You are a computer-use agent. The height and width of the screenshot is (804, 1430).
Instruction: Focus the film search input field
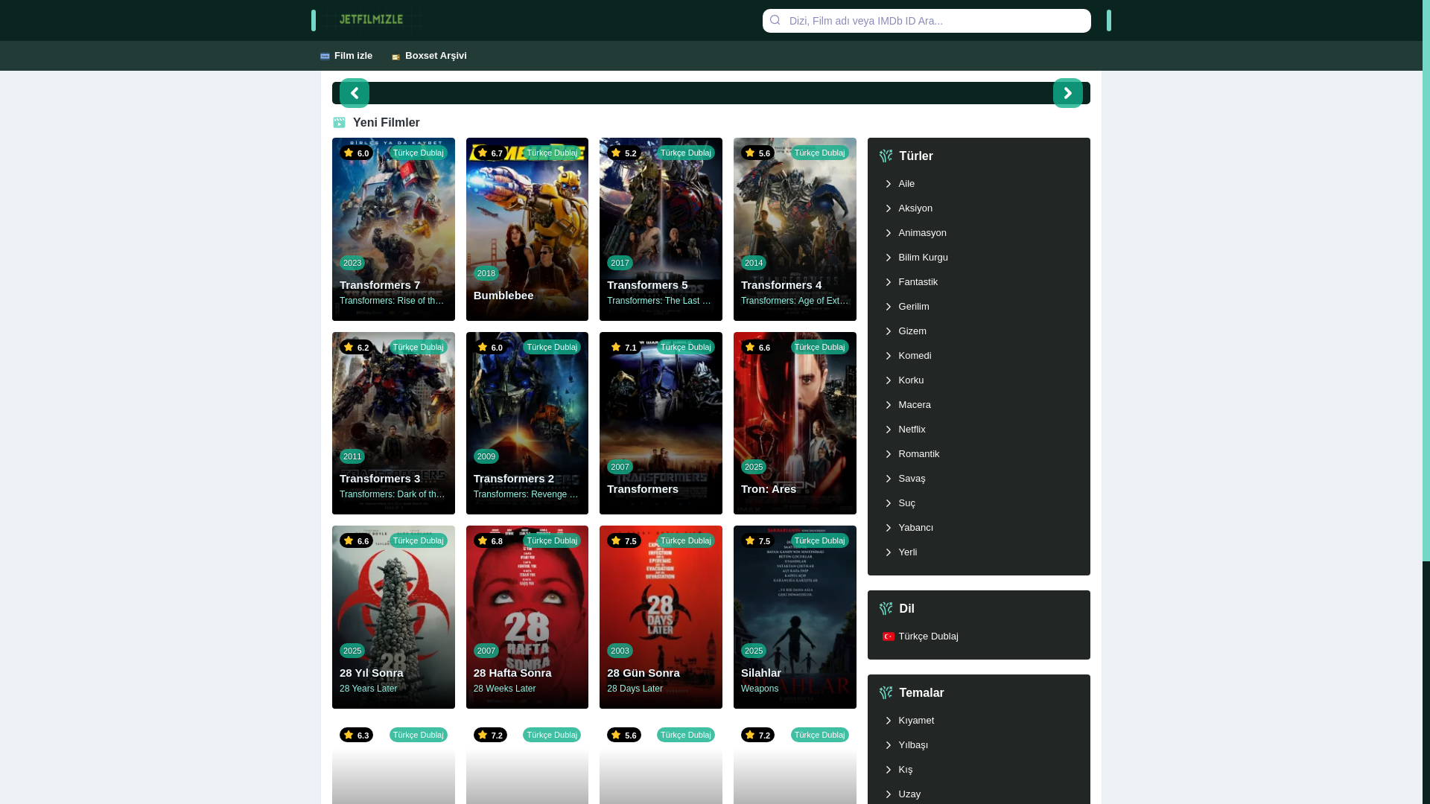pos(926,21)
